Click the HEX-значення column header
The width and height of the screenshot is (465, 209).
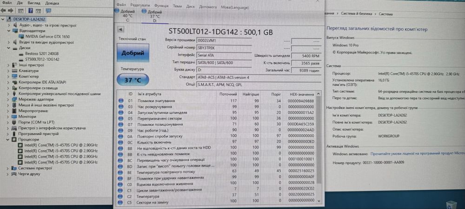[x=302, y=94]
